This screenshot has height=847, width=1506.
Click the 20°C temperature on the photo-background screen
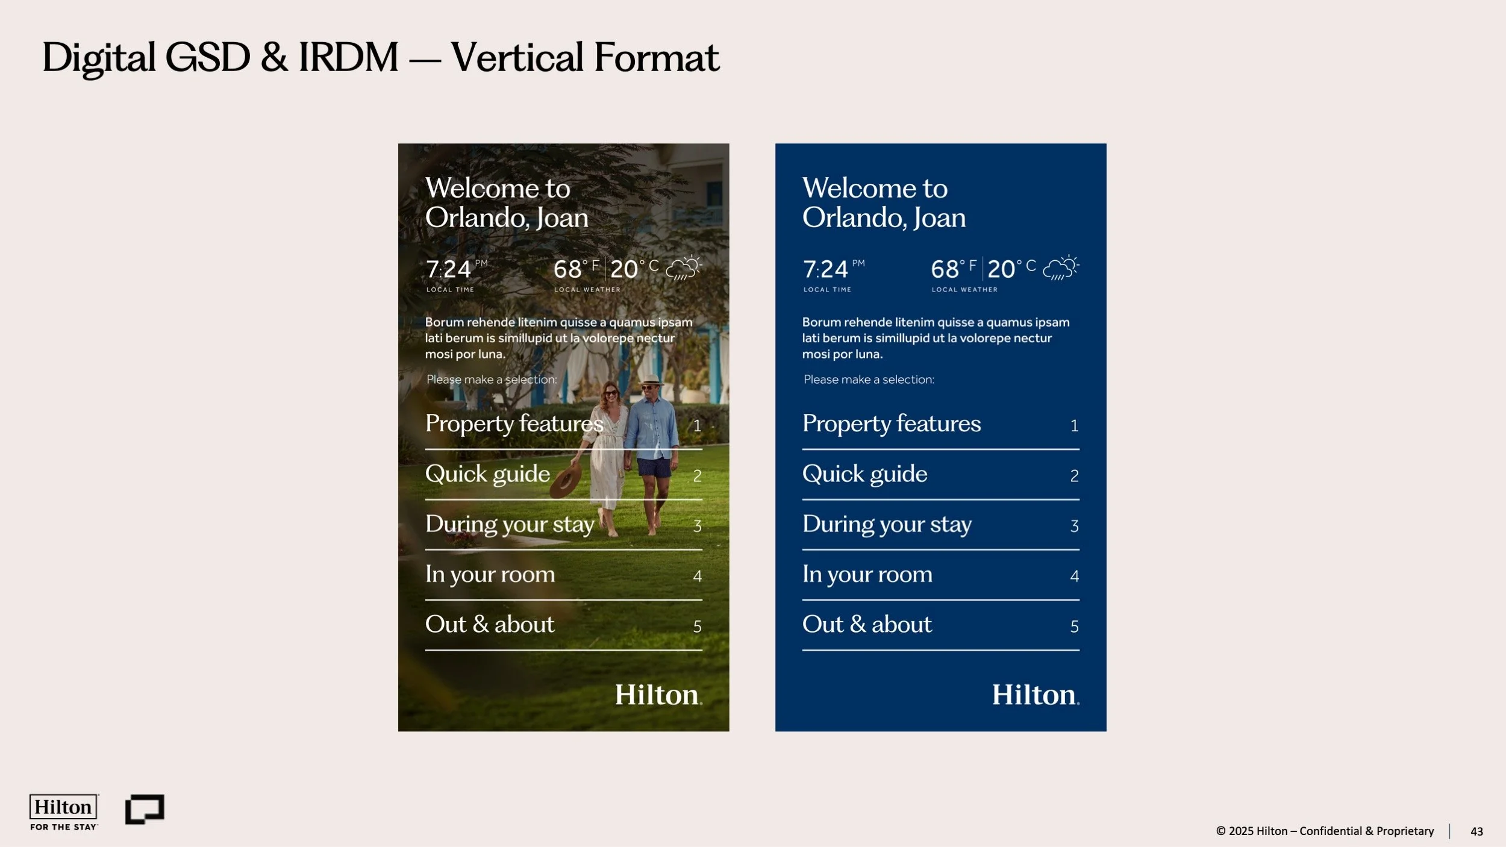(634, 269)
